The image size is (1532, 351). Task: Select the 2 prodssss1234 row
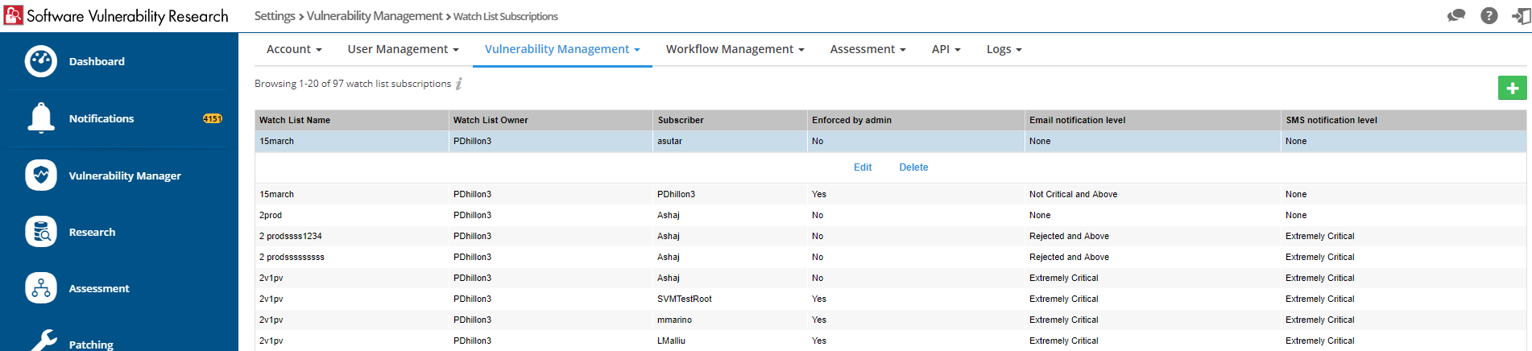point(890,236)
